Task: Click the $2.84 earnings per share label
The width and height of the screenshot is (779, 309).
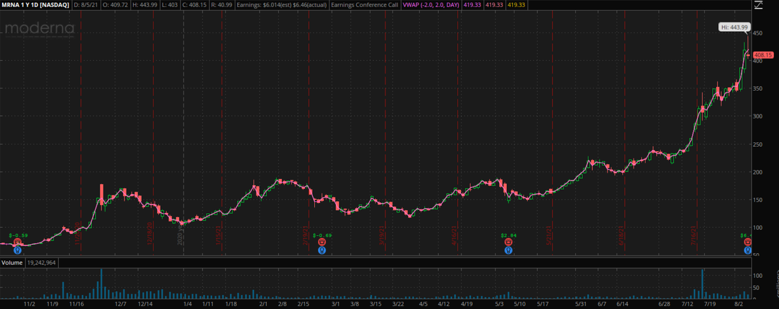Action: click(509, 236)
